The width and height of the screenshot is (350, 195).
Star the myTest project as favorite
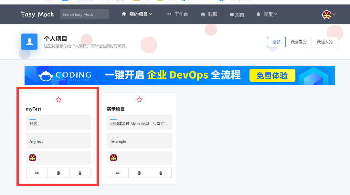pos(58,99)
